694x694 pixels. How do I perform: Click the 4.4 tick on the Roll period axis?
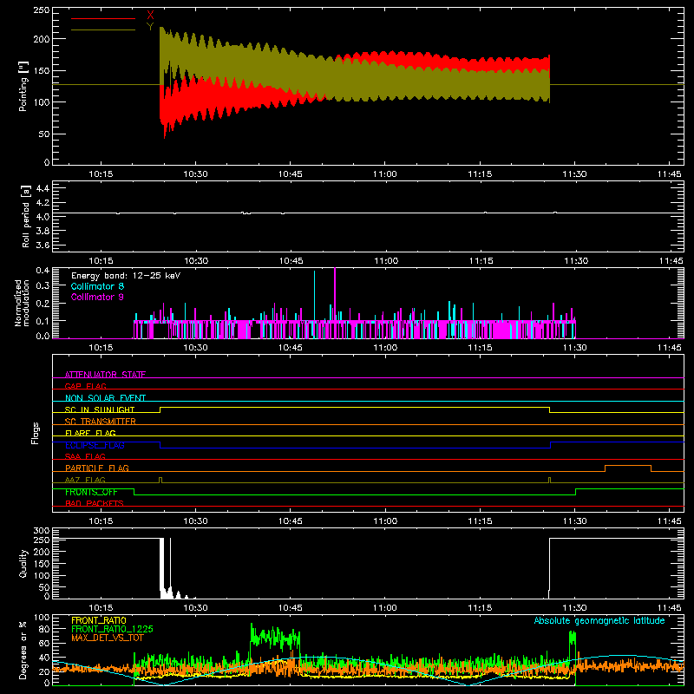click(43, 188)
